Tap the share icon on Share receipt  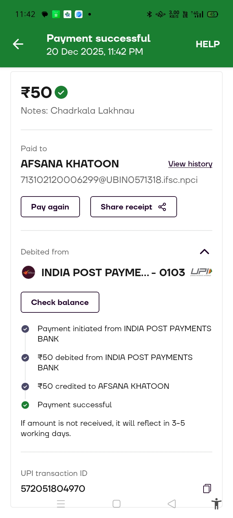[x=162, y=207]
